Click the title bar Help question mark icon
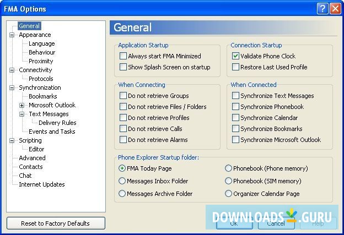 pyautogui.click(x=322, y=9)
